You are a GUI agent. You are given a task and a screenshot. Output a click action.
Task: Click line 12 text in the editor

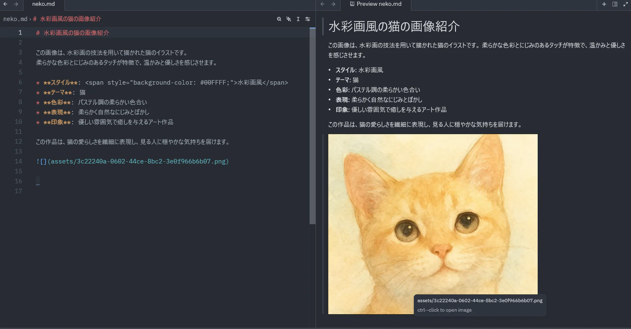(133, 142)
